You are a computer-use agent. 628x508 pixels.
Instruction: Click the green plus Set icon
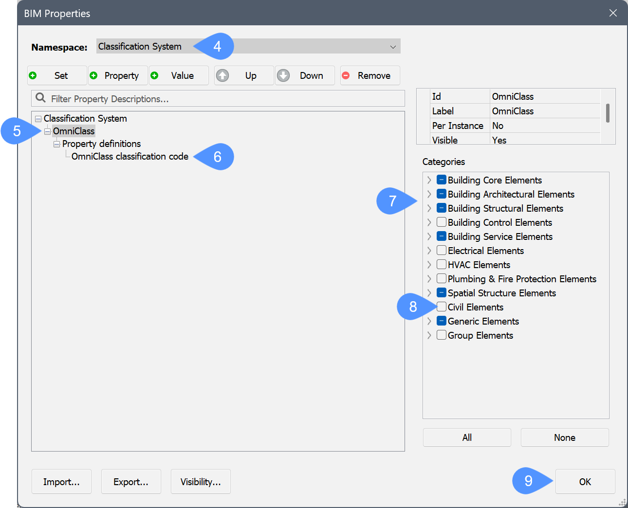click(x=33, y=75)
